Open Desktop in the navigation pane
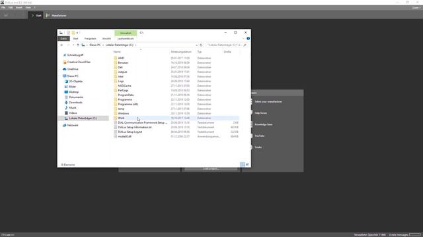423x237 pixels. coord(73,92)
